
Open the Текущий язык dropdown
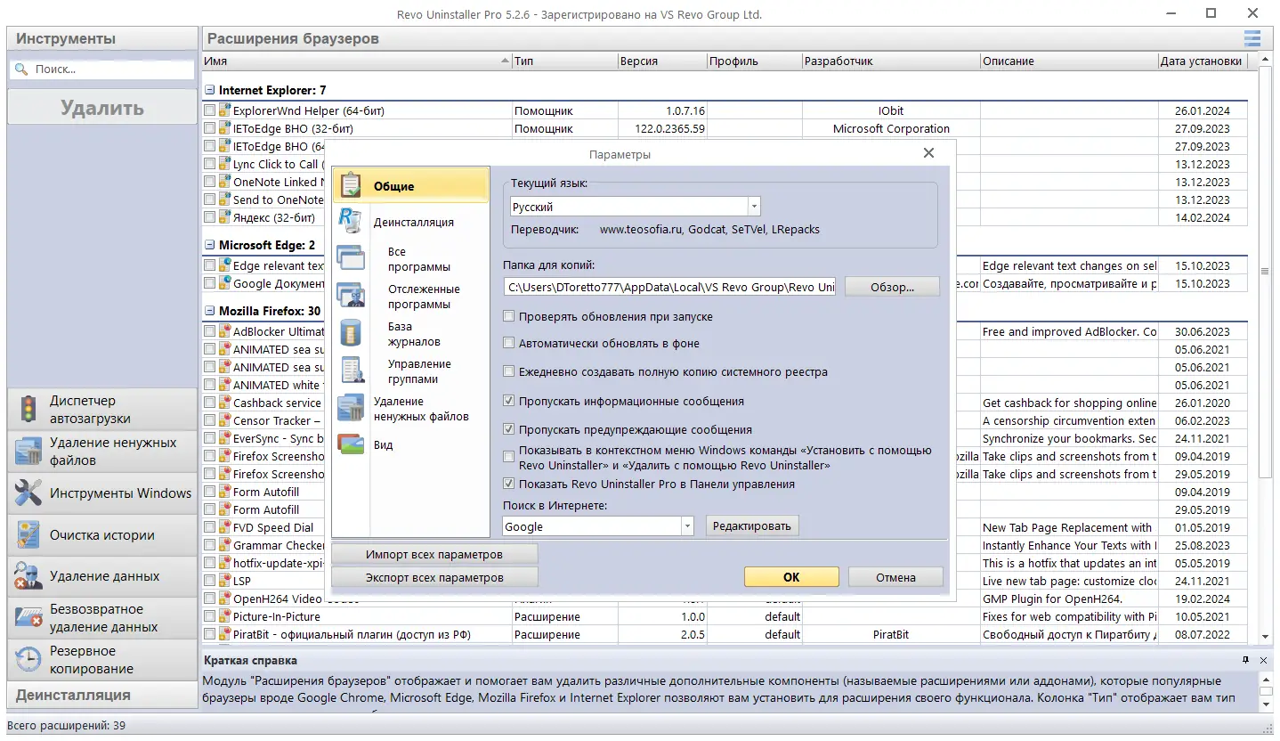point(754,206)
